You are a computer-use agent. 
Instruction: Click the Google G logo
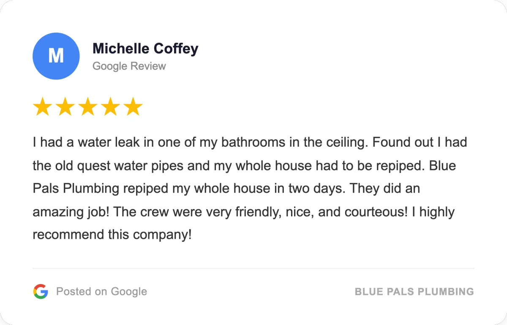41,292
